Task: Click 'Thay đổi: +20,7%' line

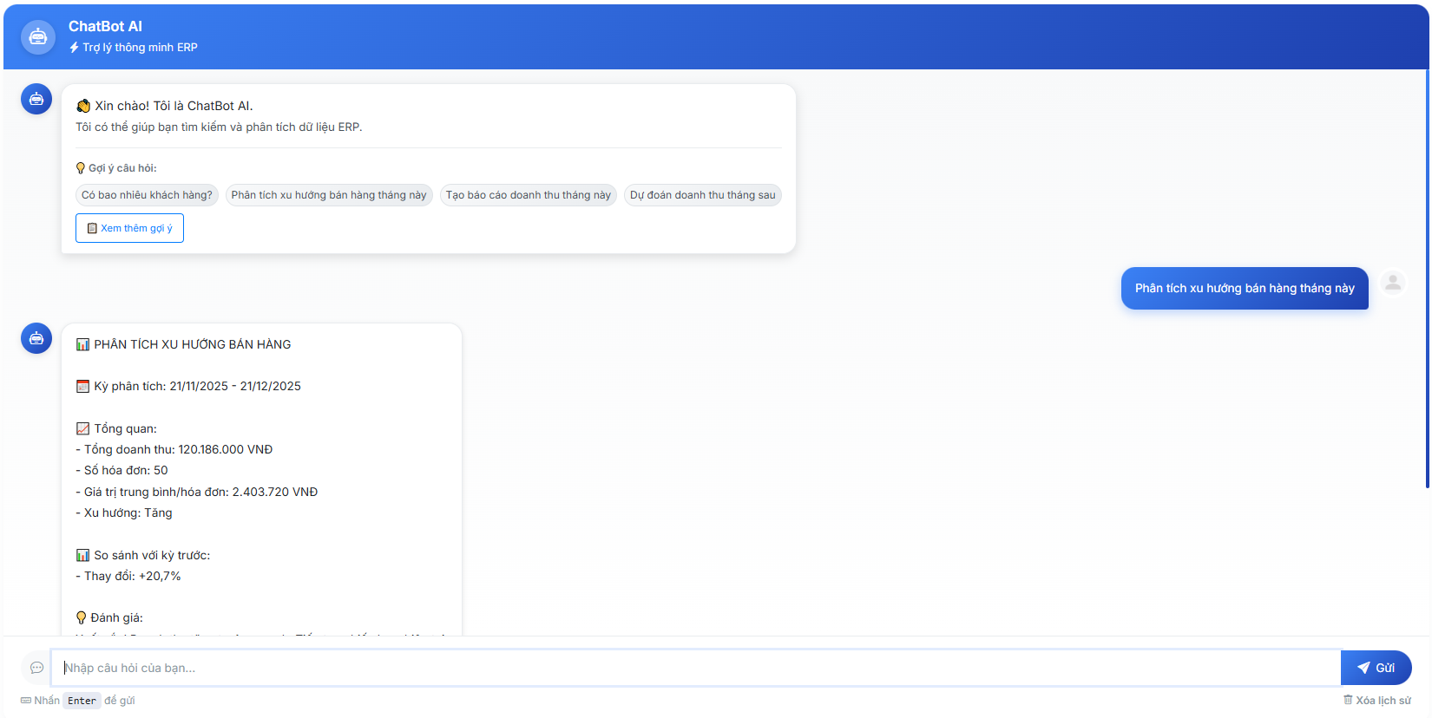Action: 128,576
